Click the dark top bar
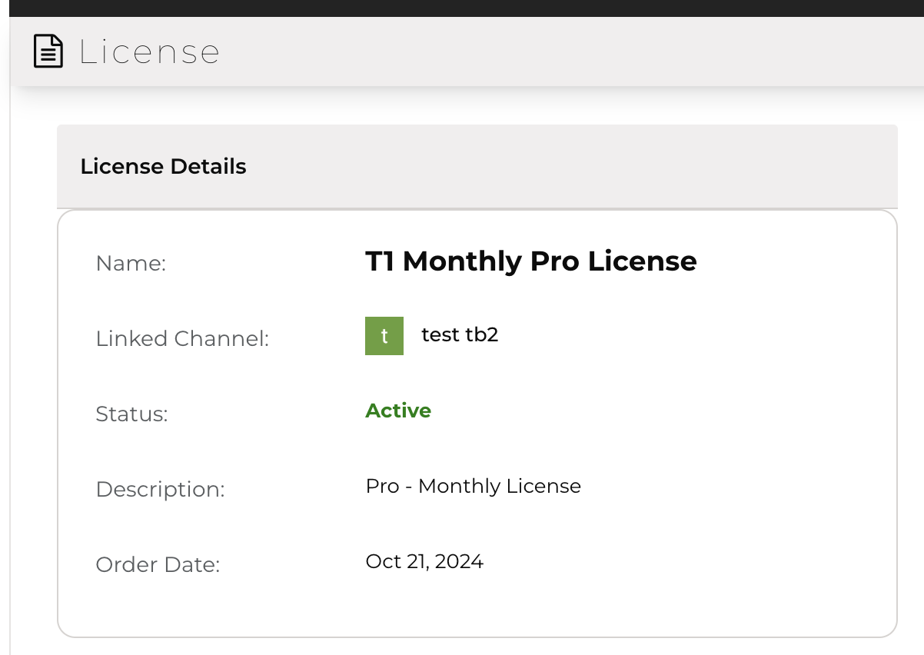 pos(462,8)
